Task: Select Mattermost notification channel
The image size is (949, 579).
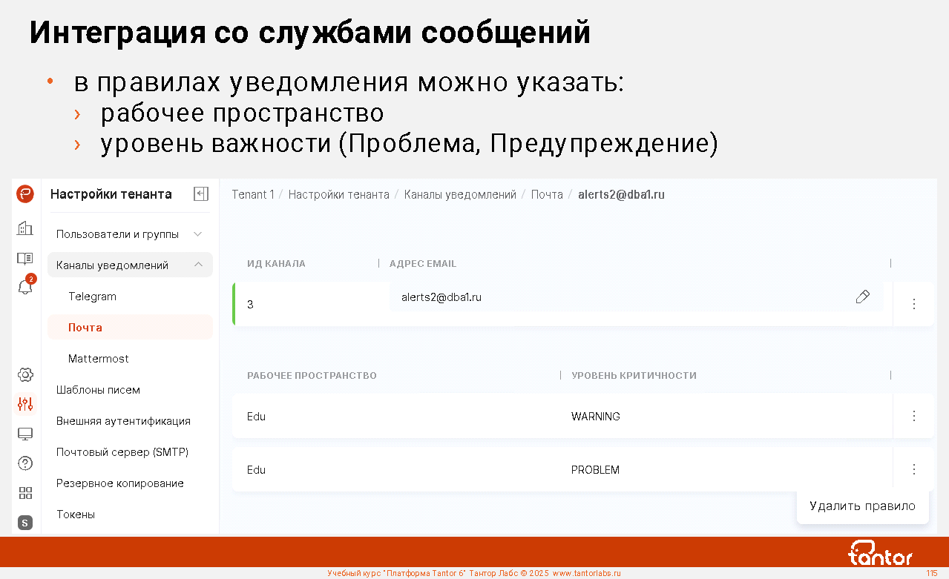Action: [x=99, y=359]
